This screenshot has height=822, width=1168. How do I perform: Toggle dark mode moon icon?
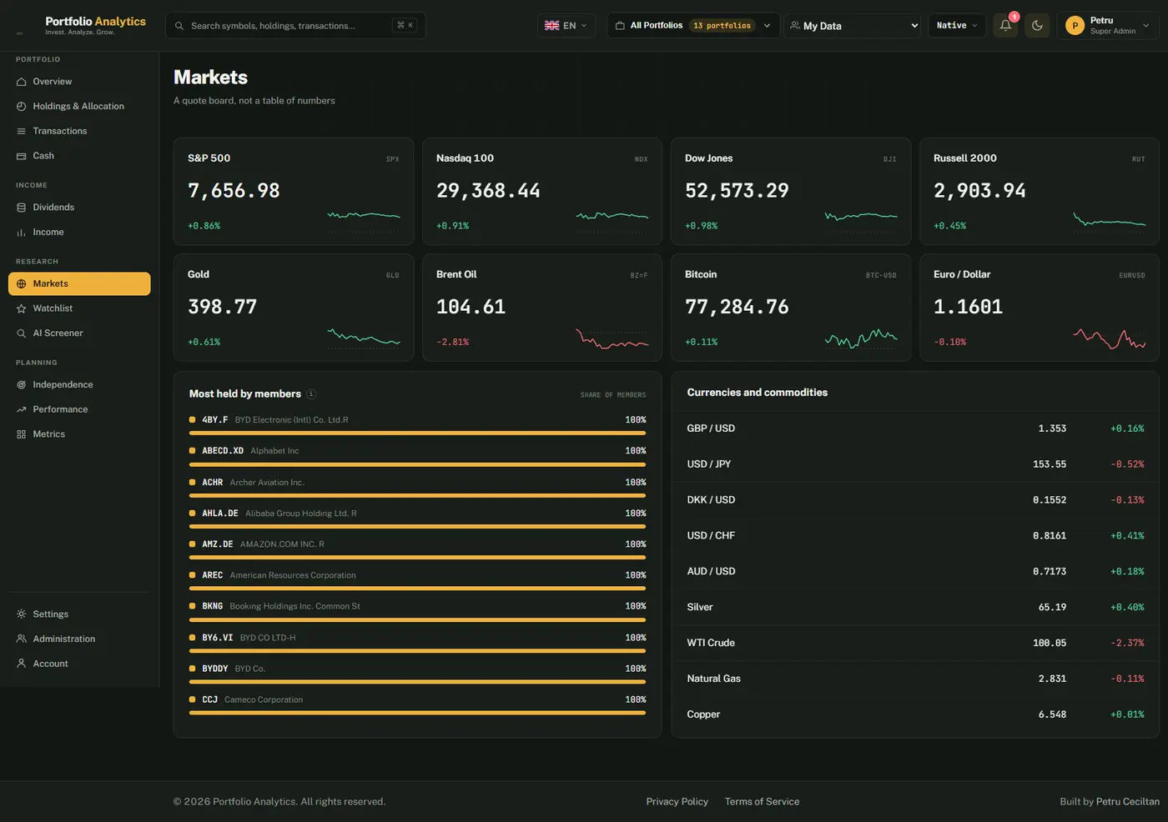(1037, 25)
